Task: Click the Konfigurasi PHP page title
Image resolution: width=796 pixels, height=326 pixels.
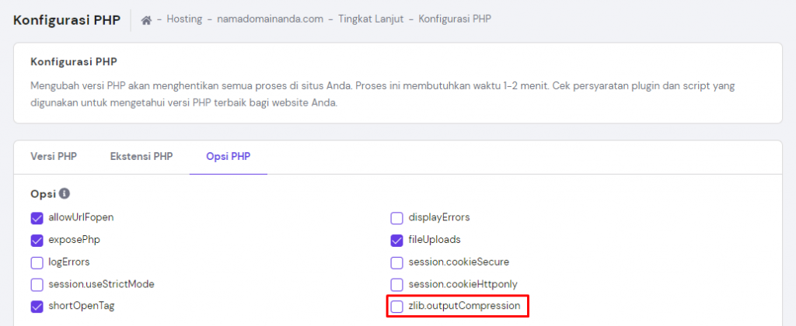Action: (x=66, y=19)
